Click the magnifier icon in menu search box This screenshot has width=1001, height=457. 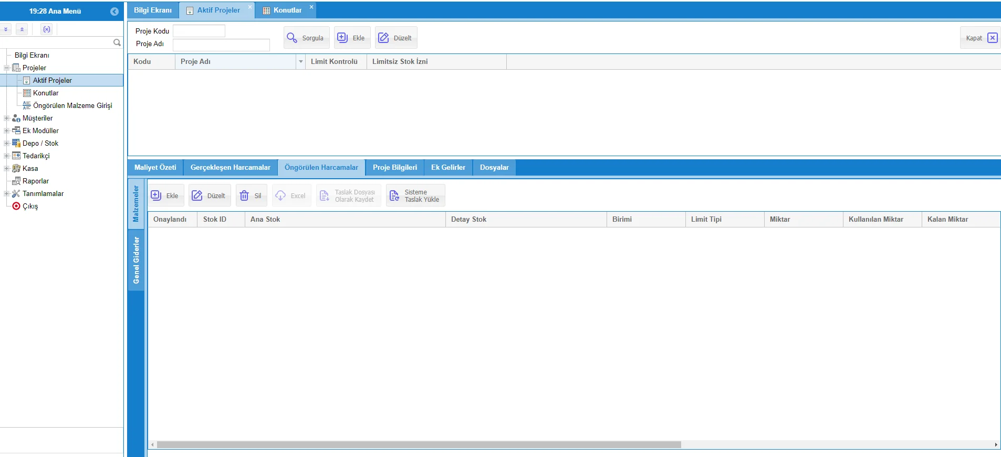tap(117, 42)
